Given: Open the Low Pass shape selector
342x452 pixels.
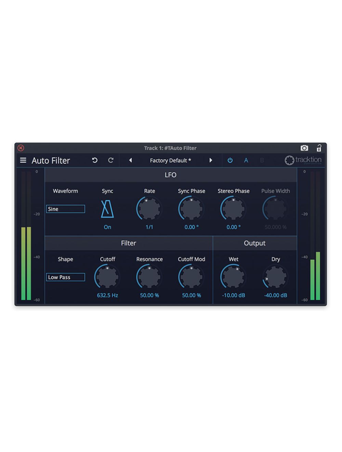Looking at the screenshot, I should [x=65, y=277].
